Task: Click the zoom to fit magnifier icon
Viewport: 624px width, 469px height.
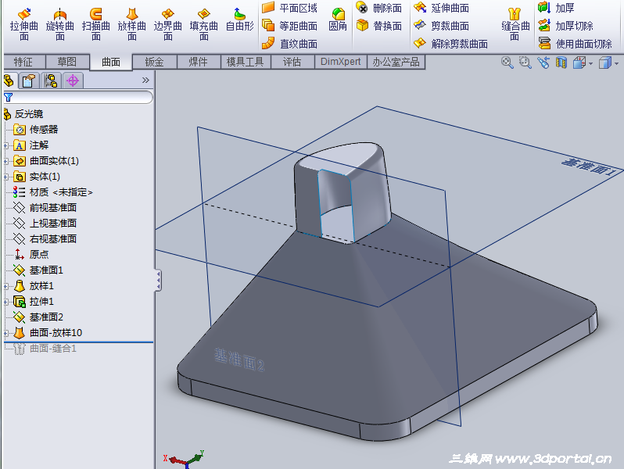Action: point(507,63)
